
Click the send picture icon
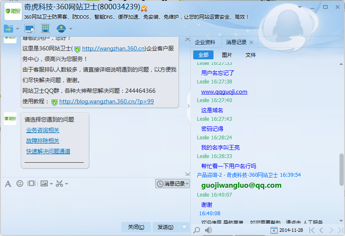coord(44,183)
